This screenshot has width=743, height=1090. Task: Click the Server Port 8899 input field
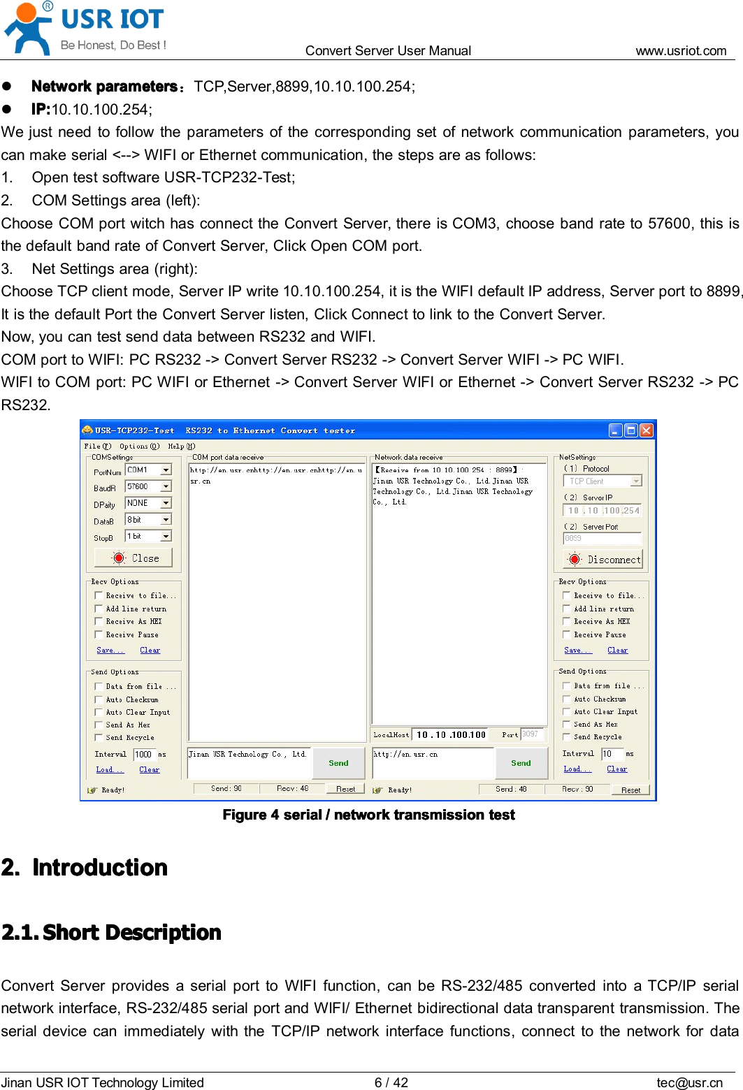click(x=601, y=538)
